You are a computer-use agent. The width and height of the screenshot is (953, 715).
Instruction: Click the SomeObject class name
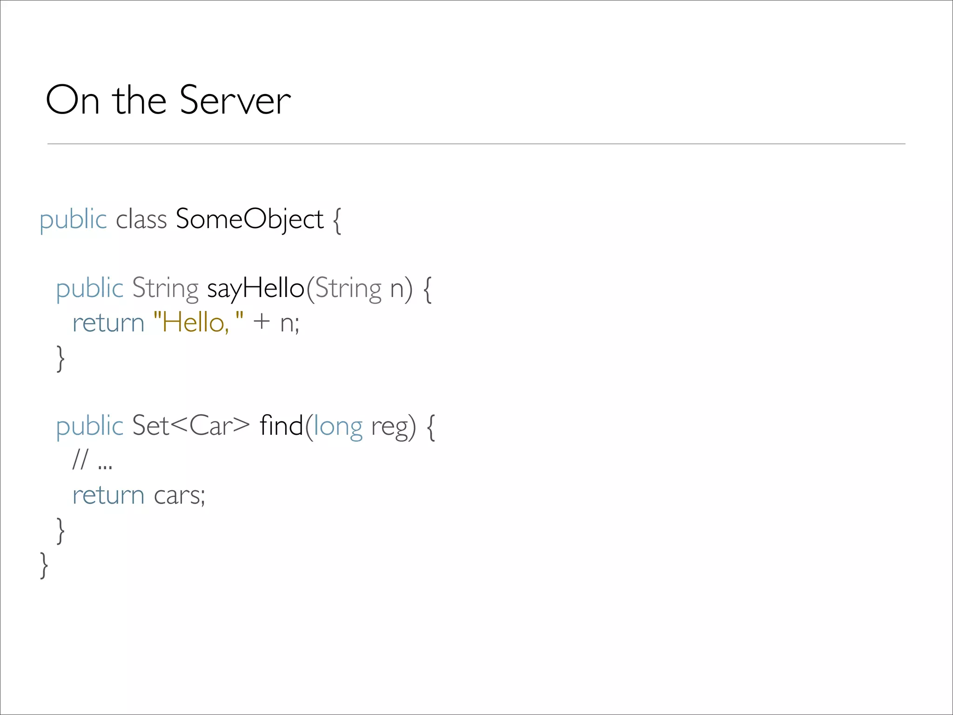249,219
